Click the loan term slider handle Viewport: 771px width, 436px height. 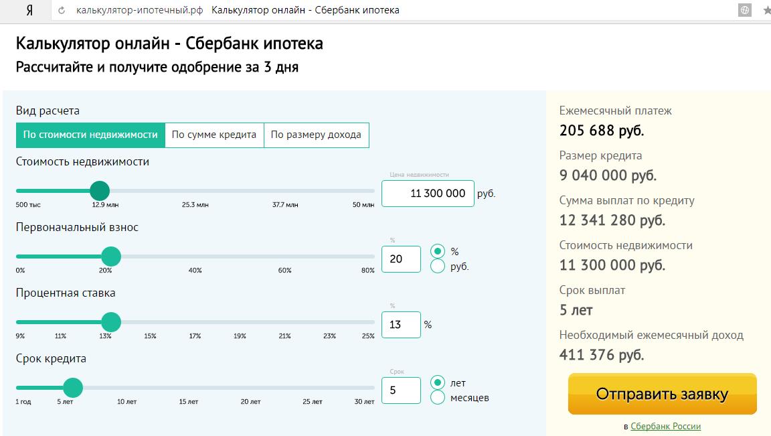[x=73, y=388]
